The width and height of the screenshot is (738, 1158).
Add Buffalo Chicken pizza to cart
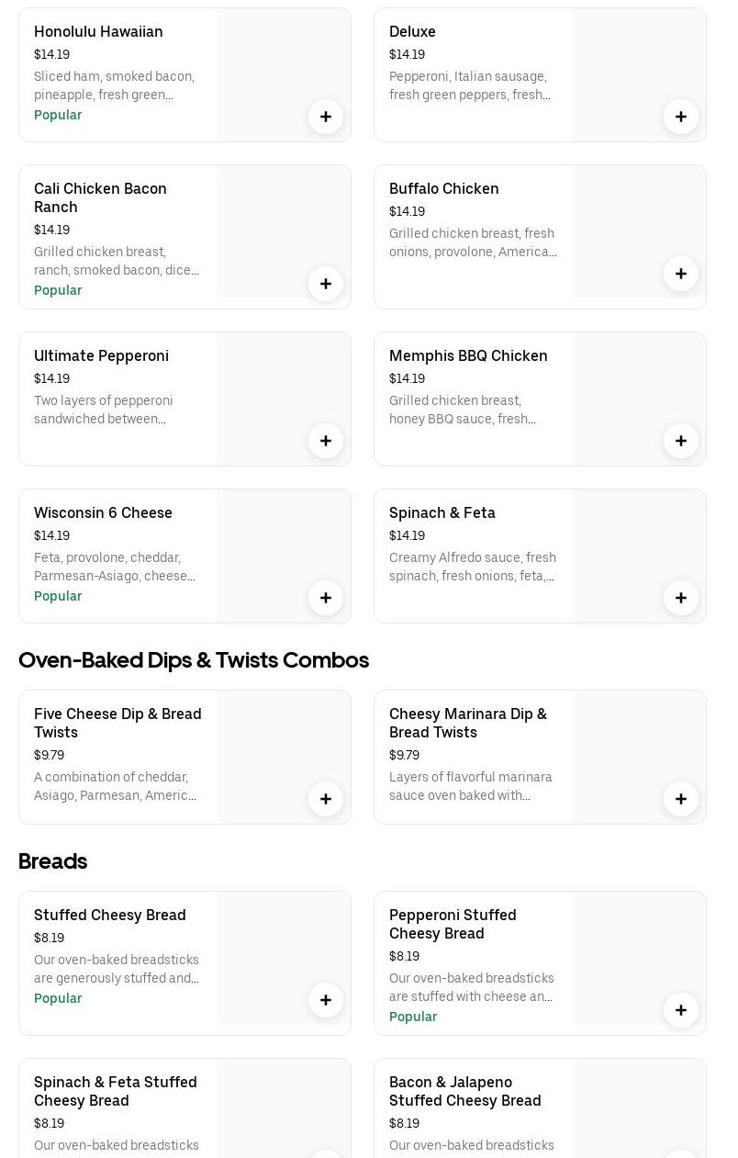point(681,274)
